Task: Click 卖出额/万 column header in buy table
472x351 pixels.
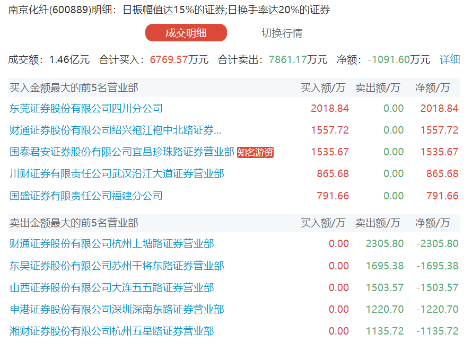Action: pyautogui.click(x=378, y=87)
